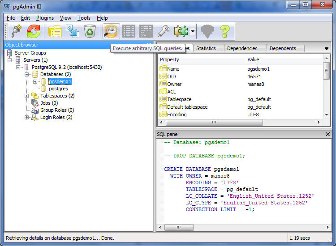Select the Name property row
The height and width of the screenshot is (246, 336).
(240, 69)
